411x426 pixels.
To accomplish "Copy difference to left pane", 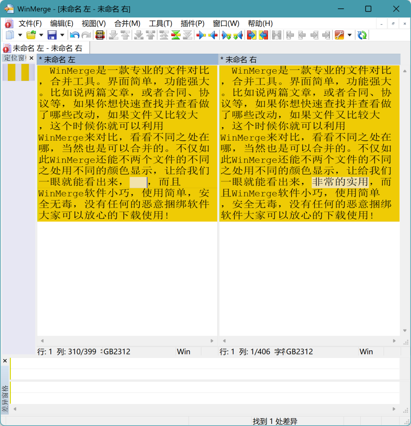I will click(x=213, y=35).
